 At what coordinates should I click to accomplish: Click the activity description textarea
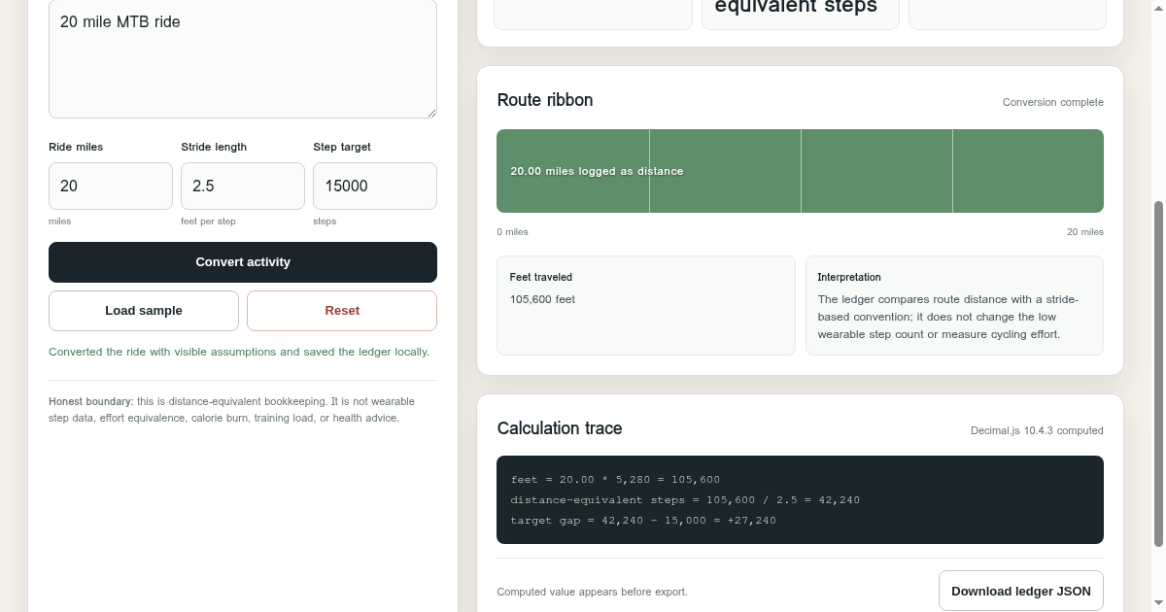pyautogui.click(x=243, y=58)
